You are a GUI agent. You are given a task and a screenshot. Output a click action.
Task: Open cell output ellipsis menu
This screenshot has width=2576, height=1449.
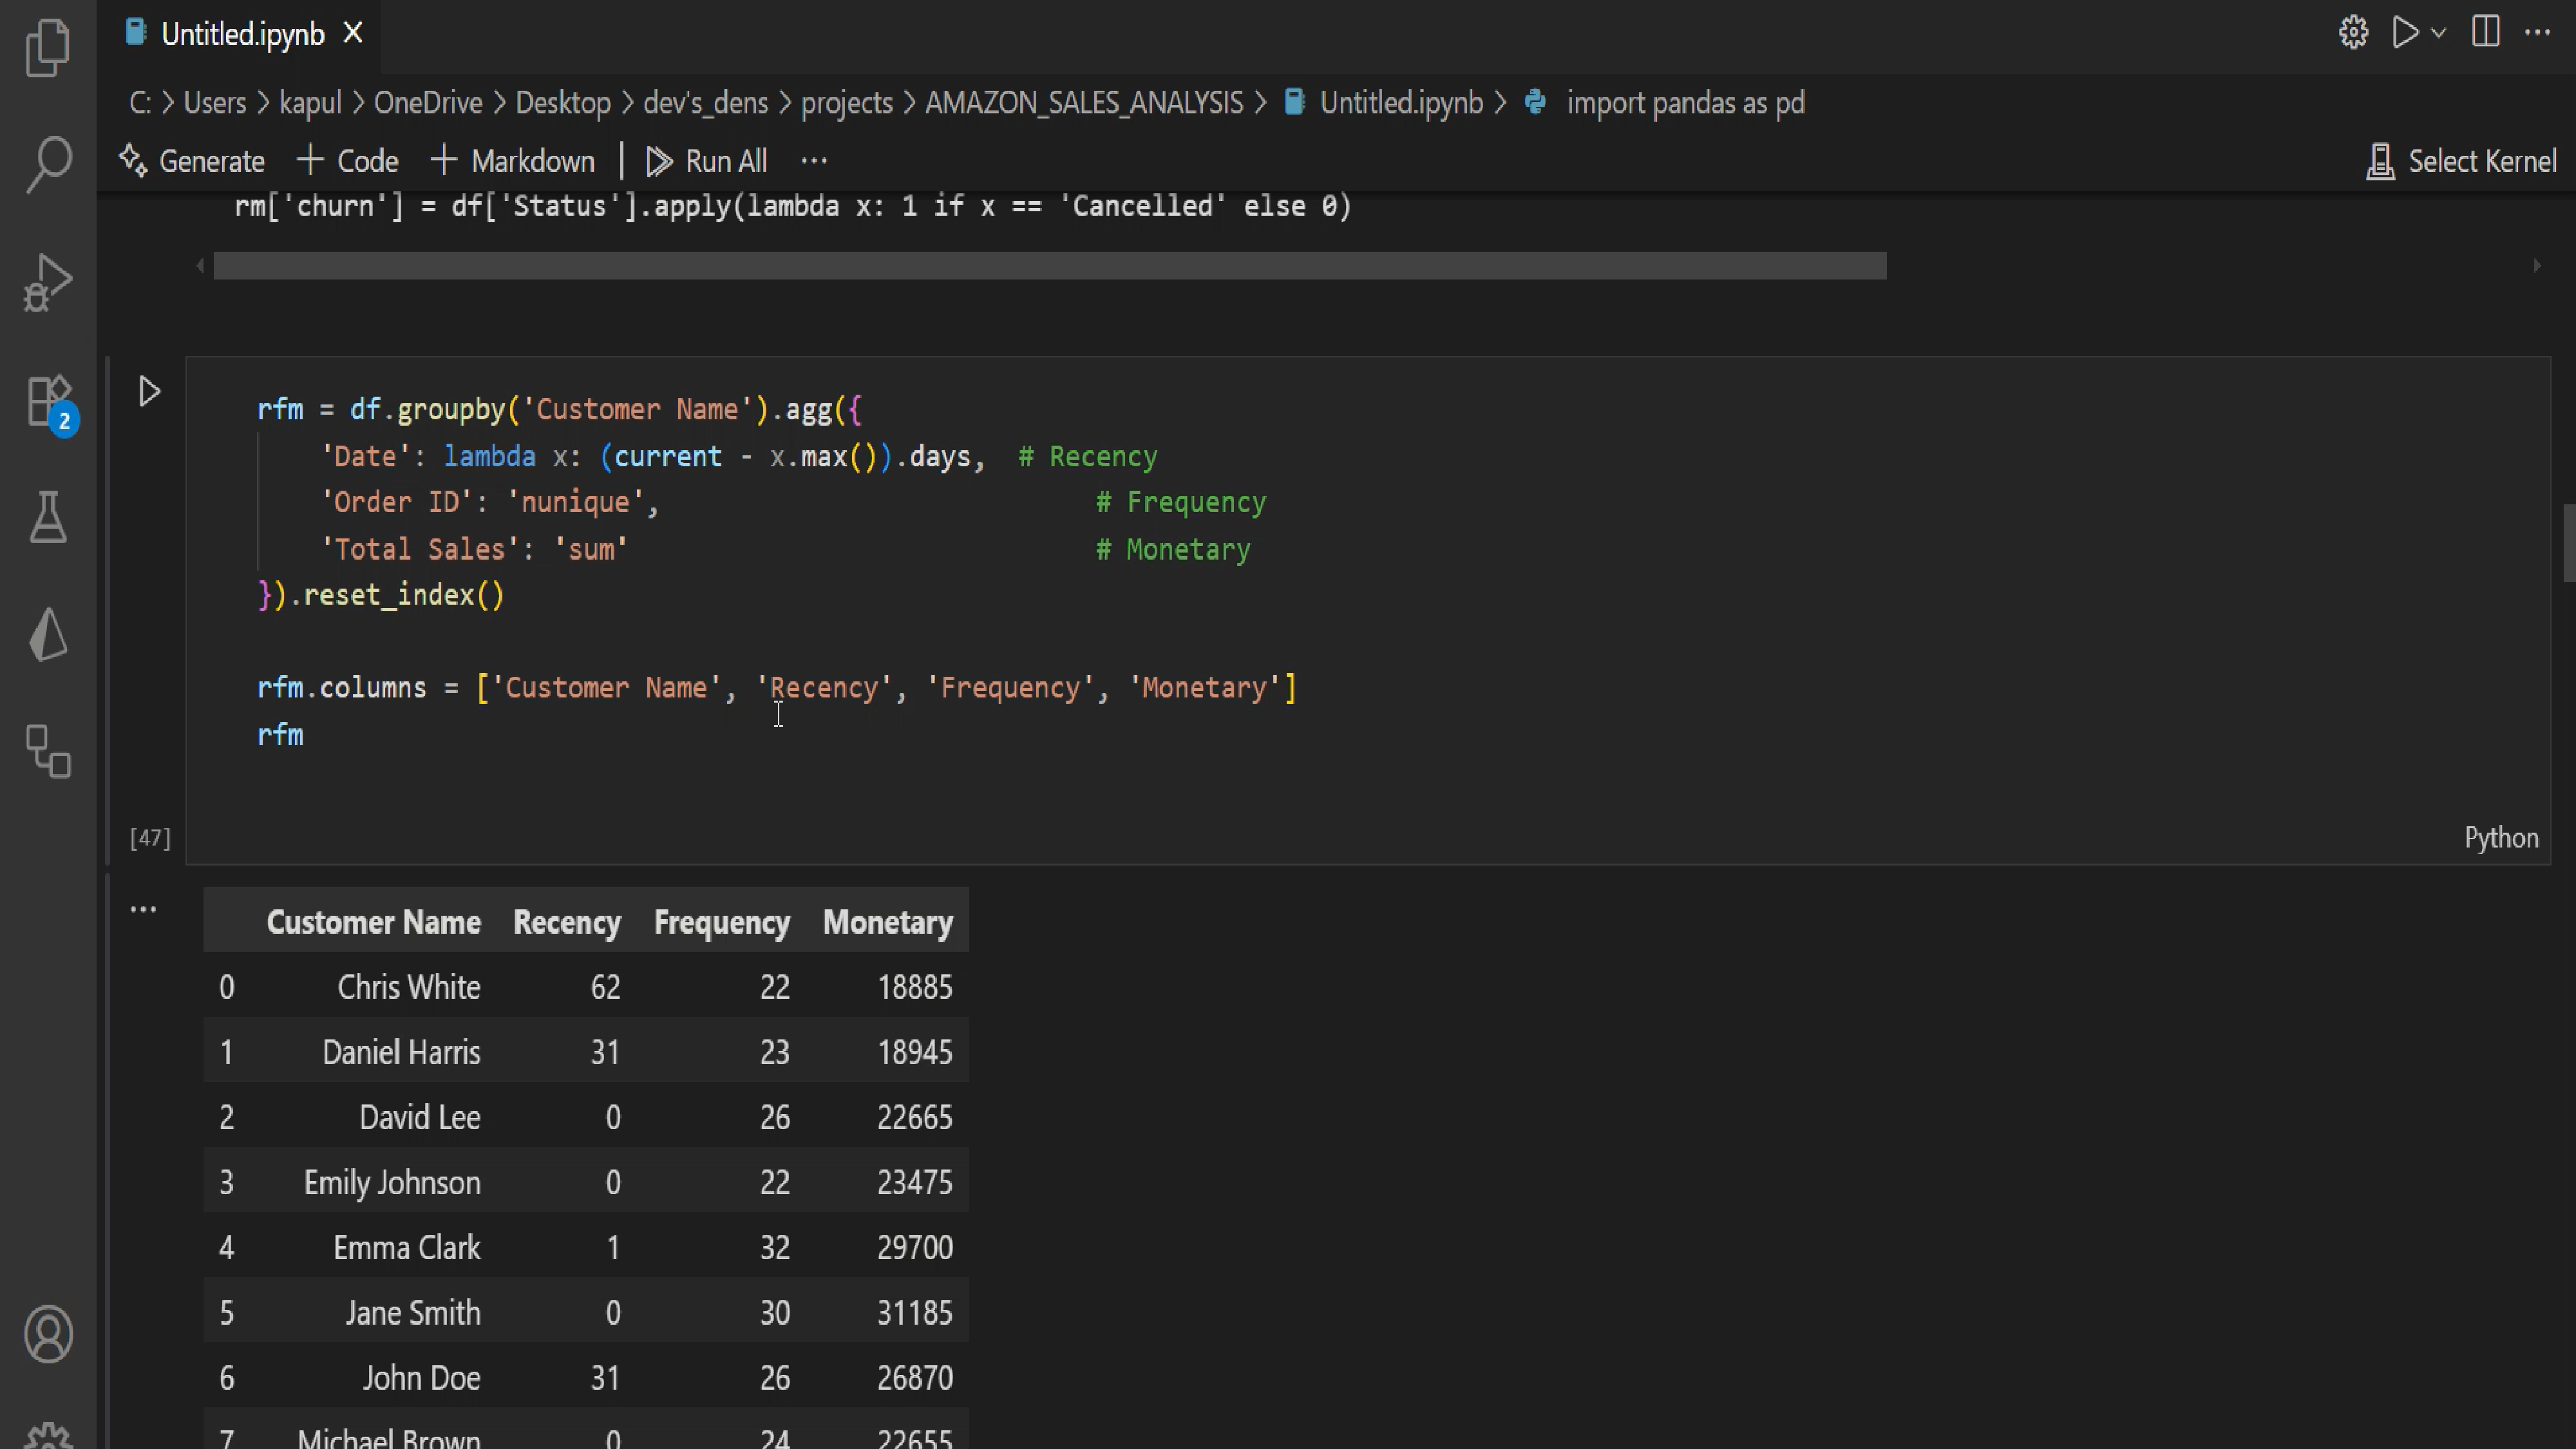143,909
